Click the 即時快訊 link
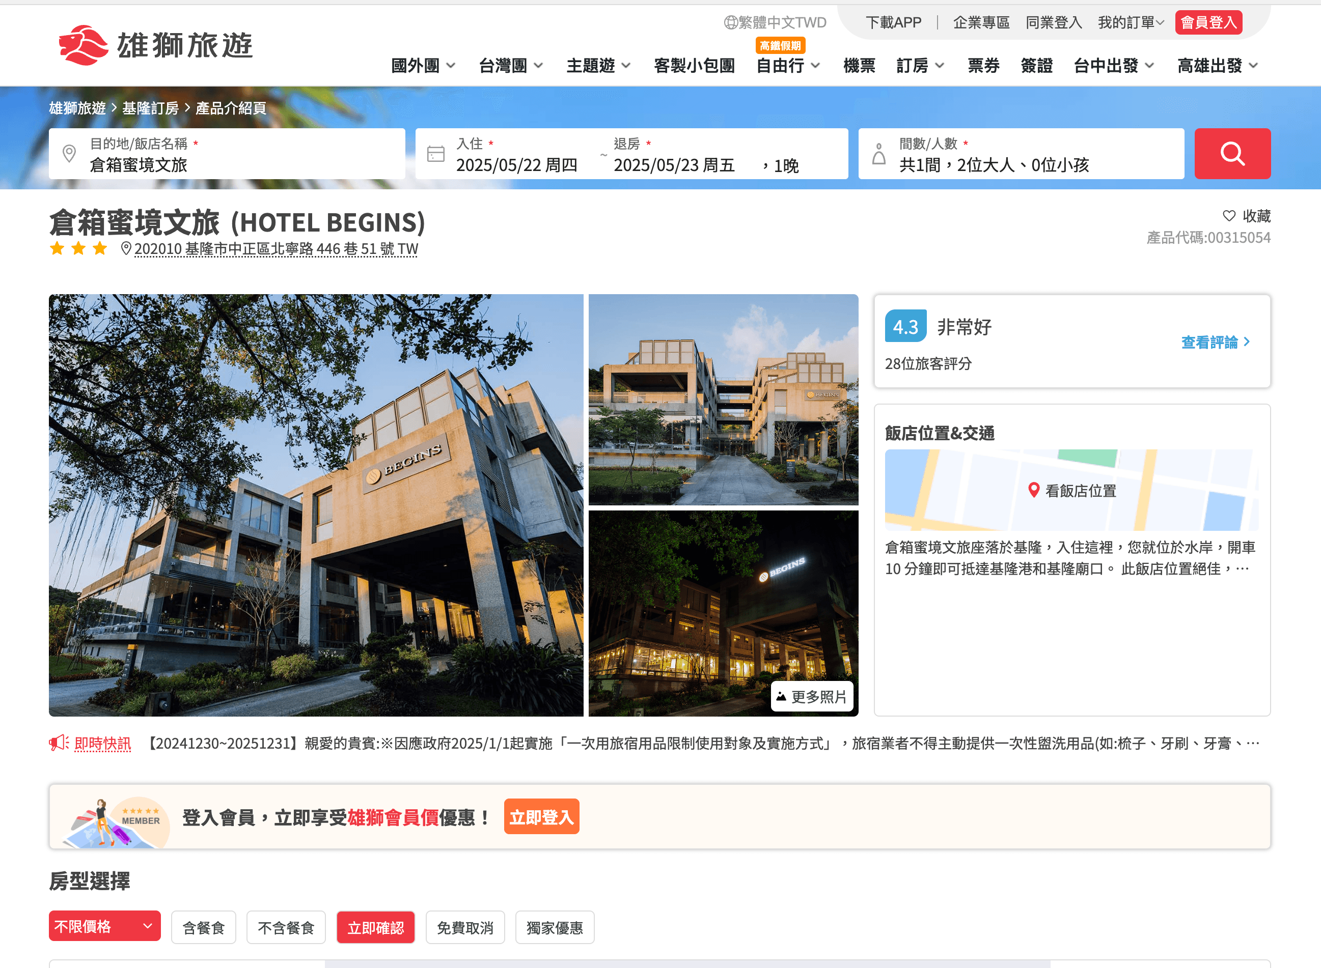 (x=102, y=744)
